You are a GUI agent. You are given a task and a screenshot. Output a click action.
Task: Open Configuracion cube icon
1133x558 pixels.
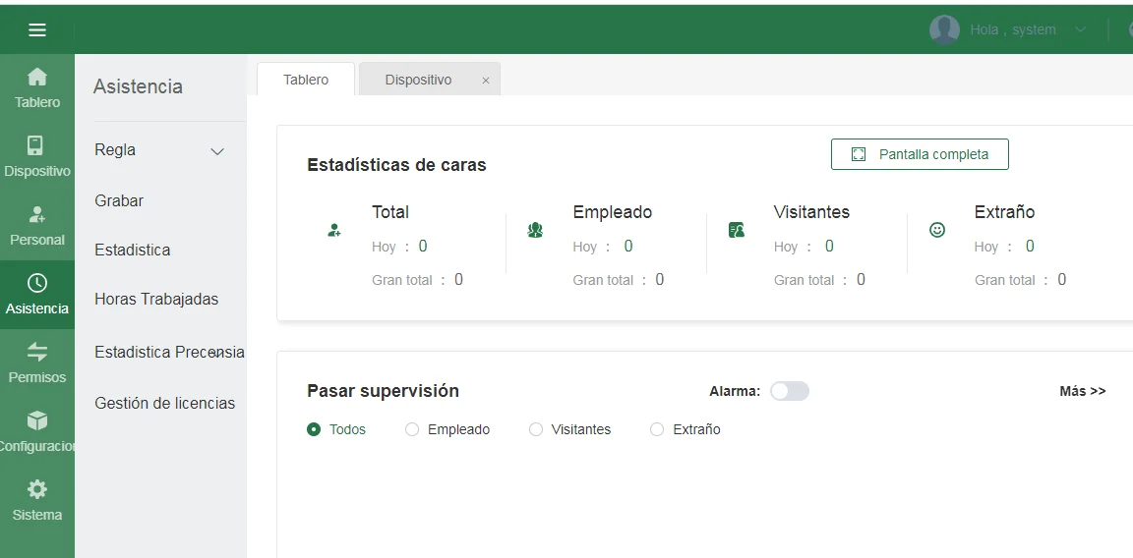(x=36, y=421)
